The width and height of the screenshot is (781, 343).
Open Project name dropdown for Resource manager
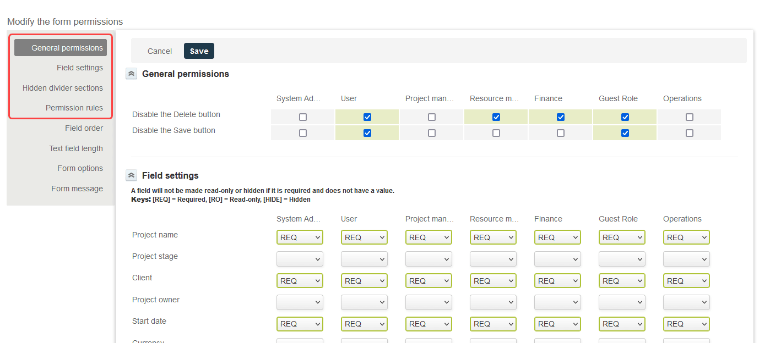[x=493, y=237]
